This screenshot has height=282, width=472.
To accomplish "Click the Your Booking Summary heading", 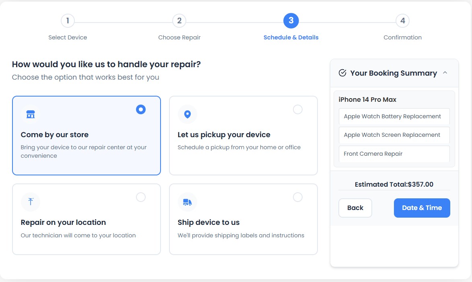I will pos(394,73).
